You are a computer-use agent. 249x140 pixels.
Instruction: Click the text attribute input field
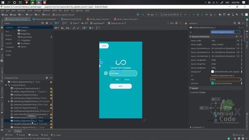click(x=226, y=79)
